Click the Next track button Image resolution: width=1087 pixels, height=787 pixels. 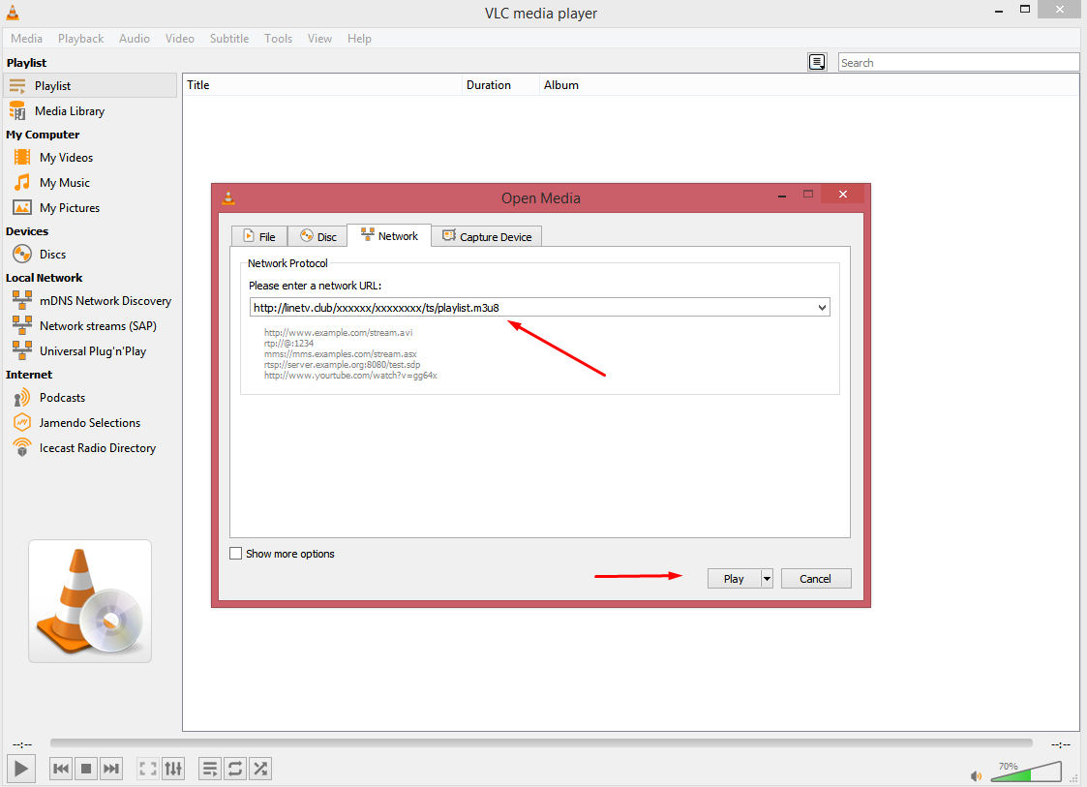[111, 769]
